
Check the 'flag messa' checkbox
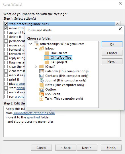(x=6, y=62)
